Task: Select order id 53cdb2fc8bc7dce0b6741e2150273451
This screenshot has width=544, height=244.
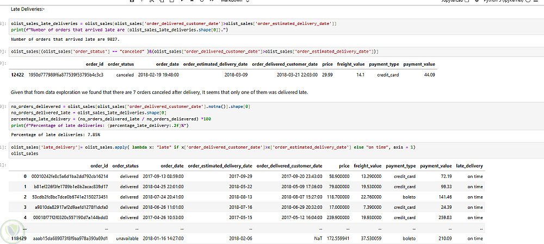Action: (70, 197)
